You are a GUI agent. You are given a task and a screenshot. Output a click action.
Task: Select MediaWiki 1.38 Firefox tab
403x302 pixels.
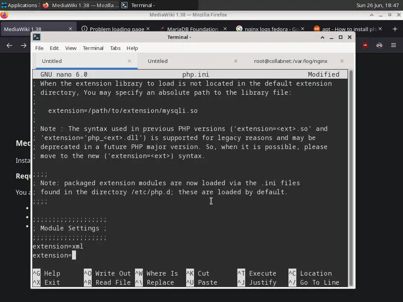point(39,29)
